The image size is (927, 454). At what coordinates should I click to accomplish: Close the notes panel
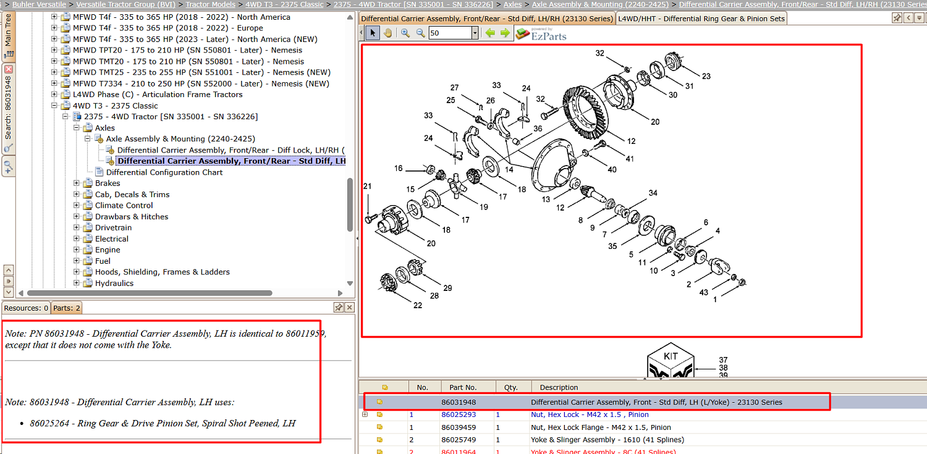[349, 308]
